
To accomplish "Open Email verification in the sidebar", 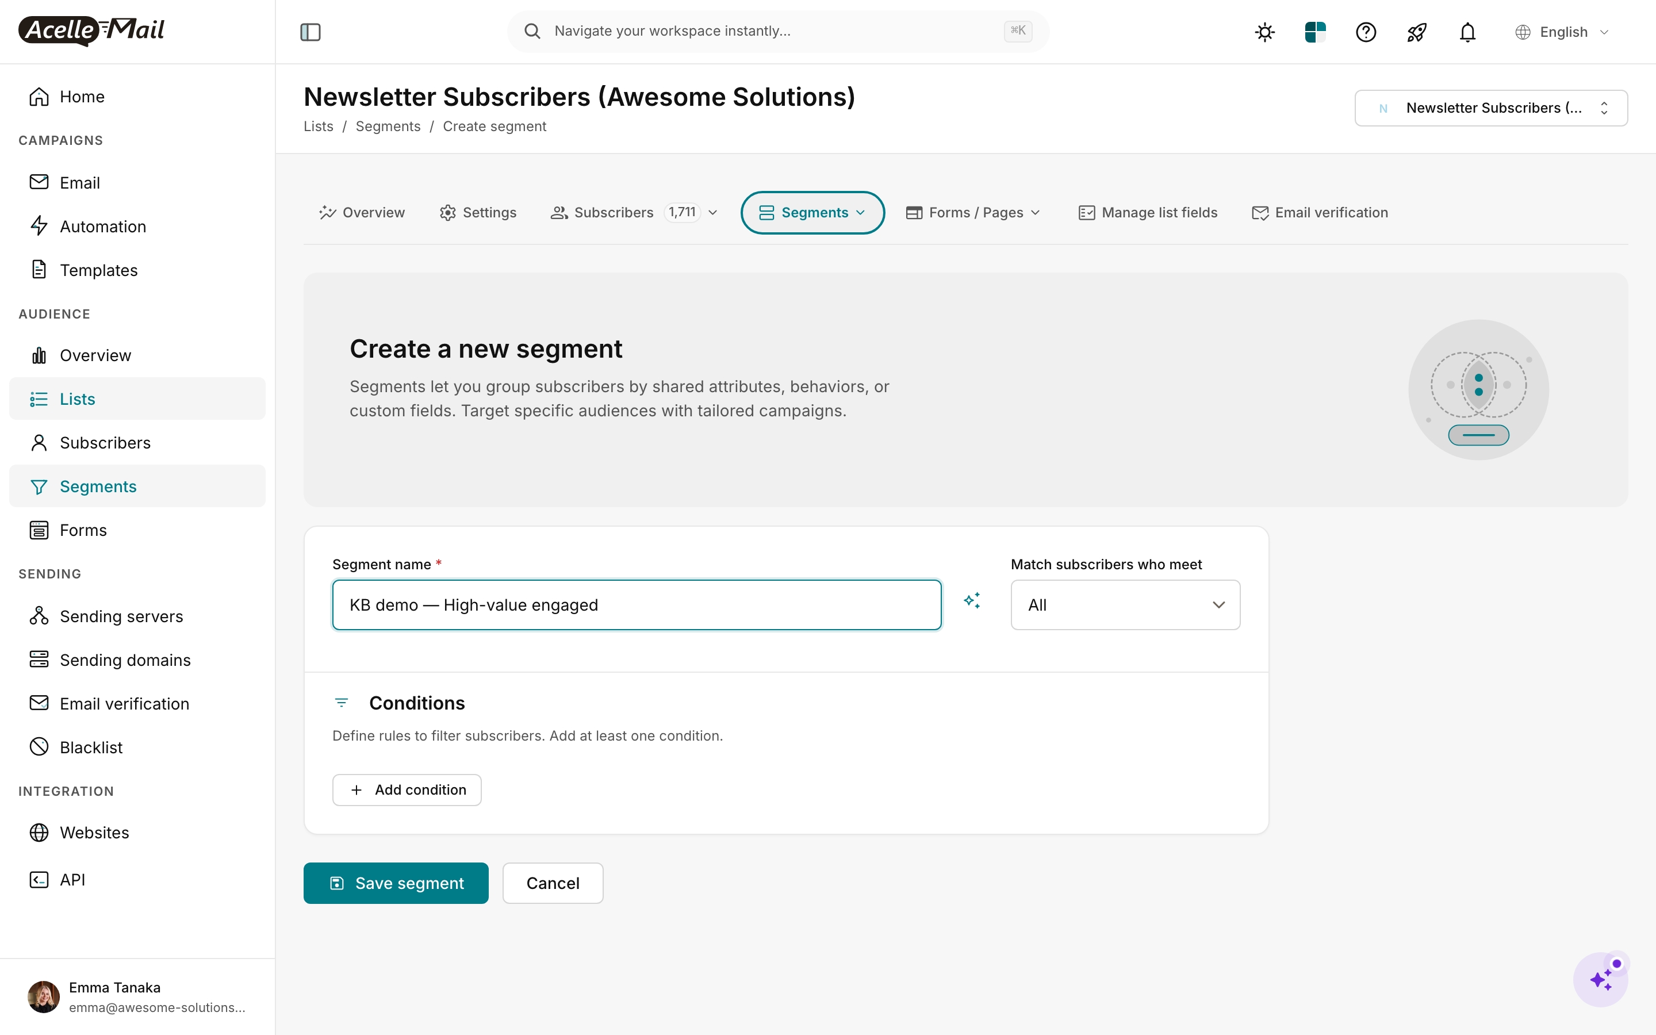I will click(x=137, y=704).
